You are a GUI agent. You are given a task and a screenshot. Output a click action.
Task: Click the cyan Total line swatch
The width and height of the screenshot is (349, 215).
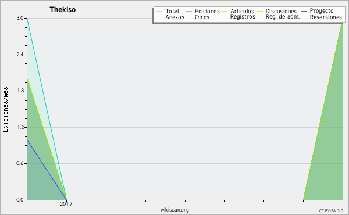click(x=159, y=12)
